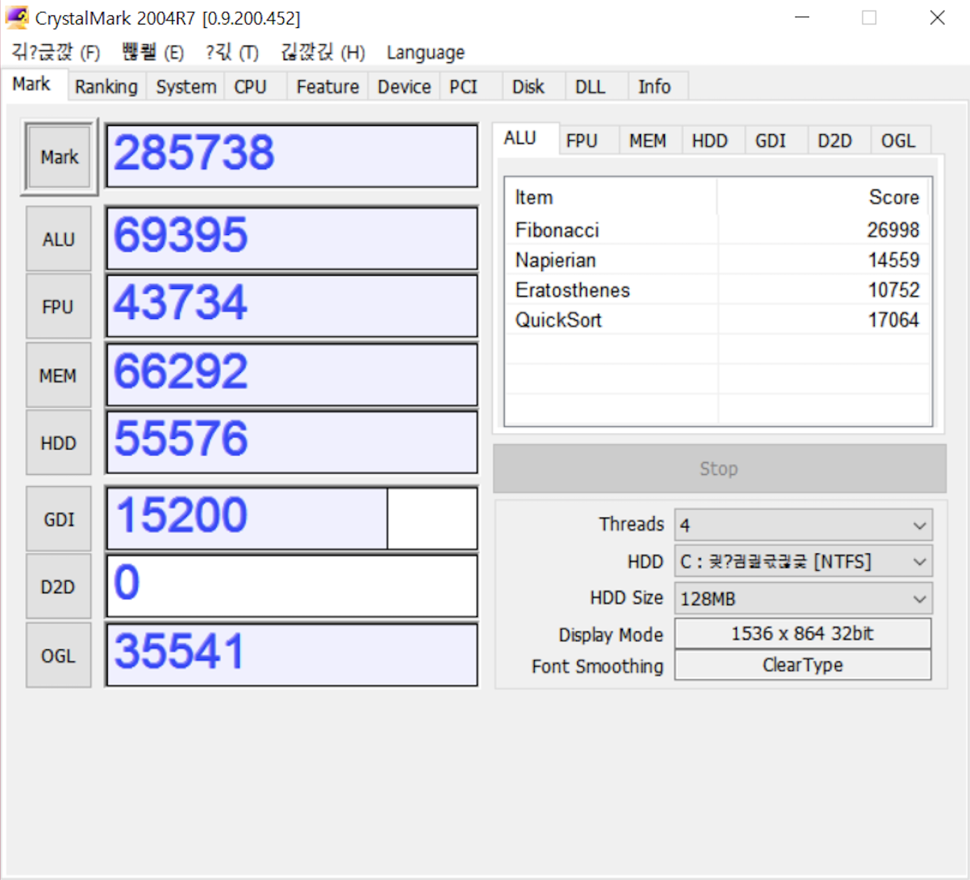
Task: Run the MEM benchmark button
Action: 59,376
